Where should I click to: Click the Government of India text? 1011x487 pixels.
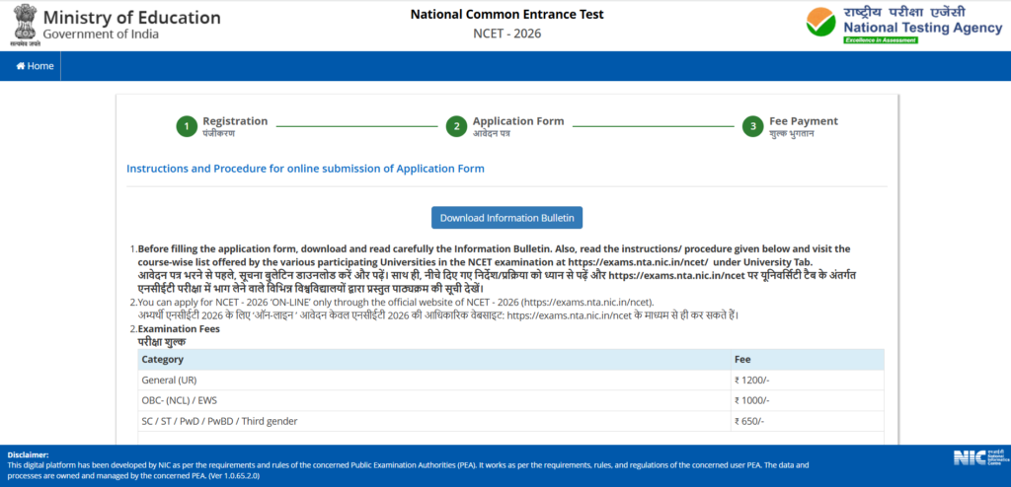click(x=101, y=35)
